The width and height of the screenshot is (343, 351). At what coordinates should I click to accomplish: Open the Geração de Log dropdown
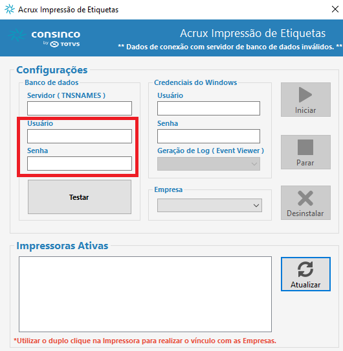tap(208, 164)
